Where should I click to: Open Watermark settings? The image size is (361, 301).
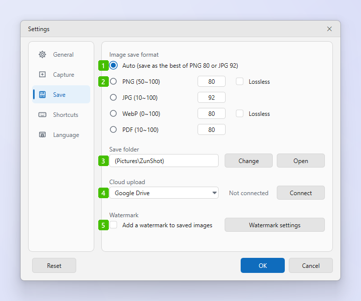tap(275, 225)
